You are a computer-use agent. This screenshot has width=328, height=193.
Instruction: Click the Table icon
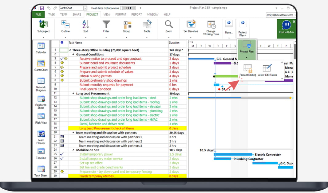pos(147,24)
